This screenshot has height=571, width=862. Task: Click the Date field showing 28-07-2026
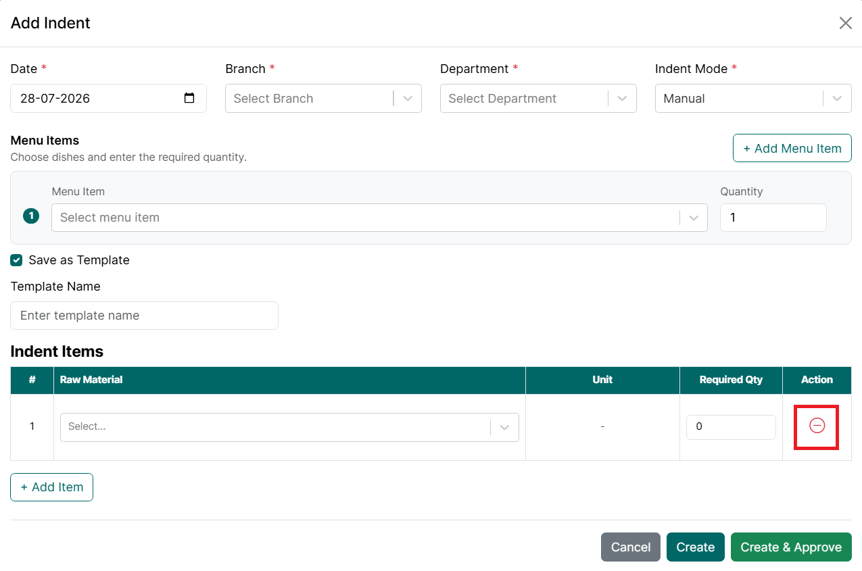tap(108, 98)
